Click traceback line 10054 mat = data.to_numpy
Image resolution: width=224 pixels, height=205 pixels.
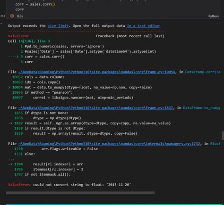80,87
